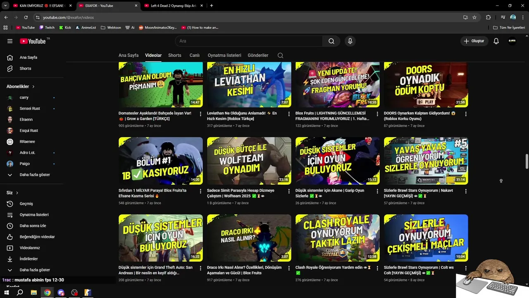Open Windows taskbar search
The height and width of the screenshot is (298, 529).
tap(20, 293)
